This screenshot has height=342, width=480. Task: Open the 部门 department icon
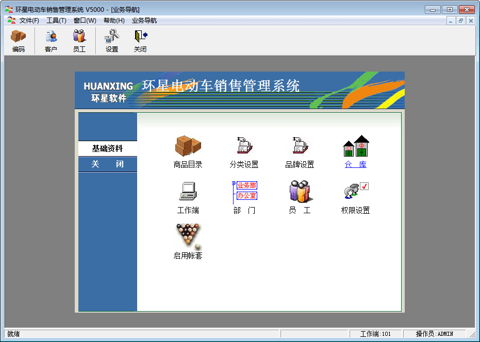coord(244,192)
